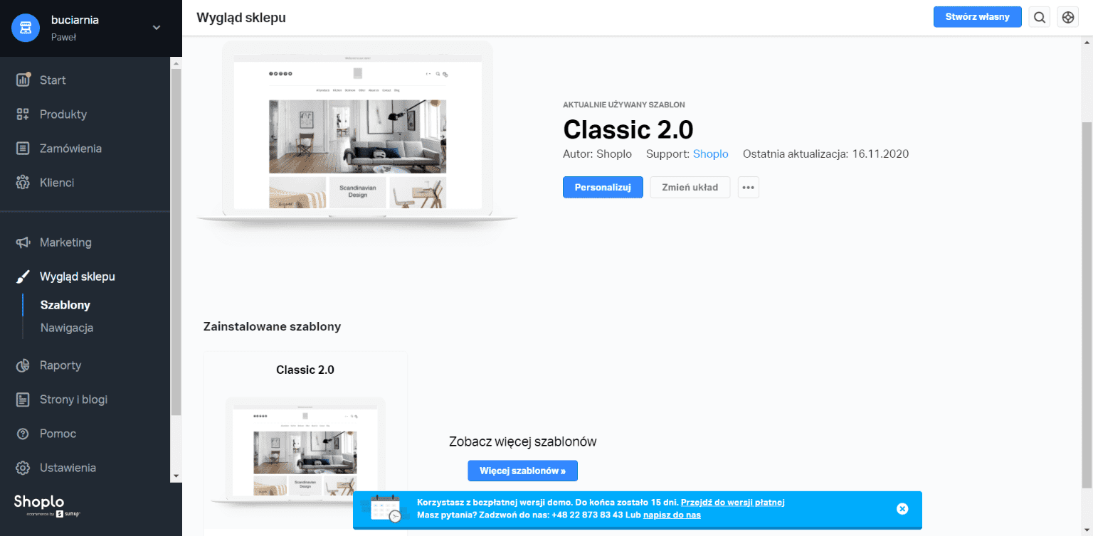This screenshot has width=1093, height=536.
Task: Click the Ostatnia aktualizacja date text
Action: click(826, 154)
